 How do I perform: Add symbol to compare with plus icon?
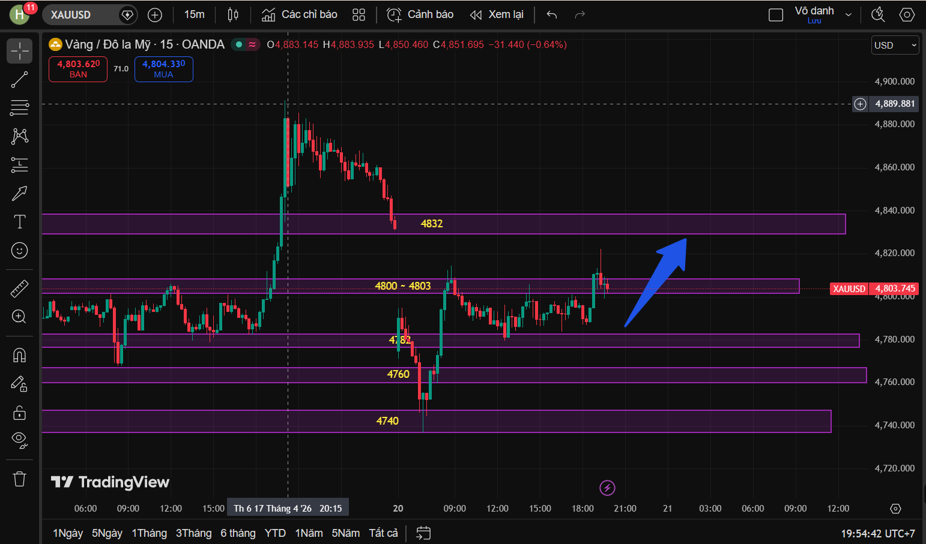(x=155, y=15)
